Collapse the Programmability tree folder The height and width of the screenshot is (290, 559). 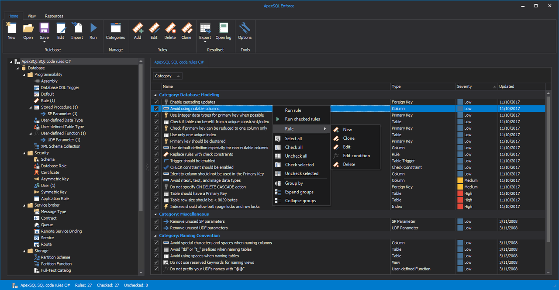24,75
